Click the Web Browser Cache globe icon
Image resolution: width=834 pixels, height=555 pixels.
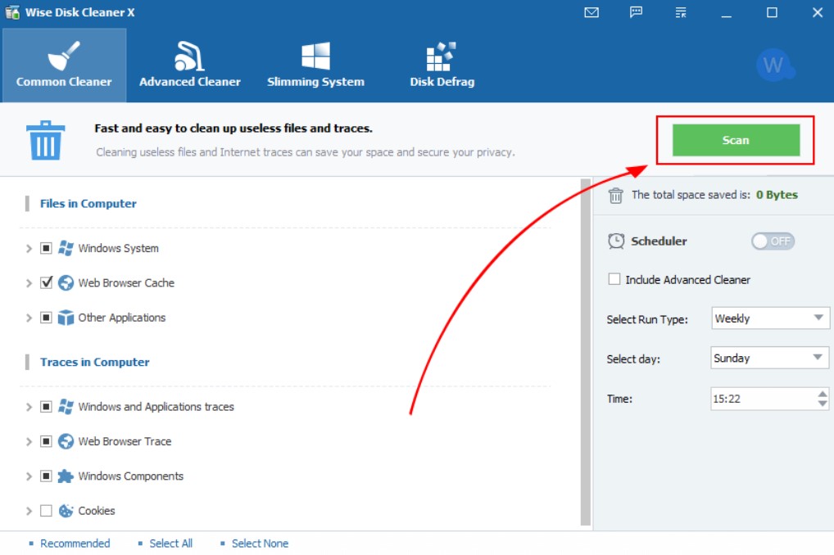pyautogui.click(x=66, y=282)
